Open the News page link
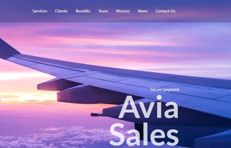The height and width of the screenshot is (148, 231). [x=143, y=11]
